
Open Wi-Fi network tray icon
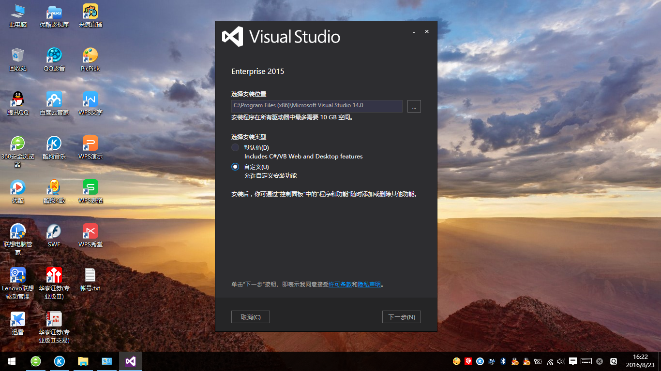[x=550, y=361]
